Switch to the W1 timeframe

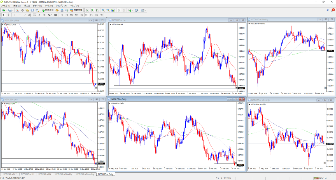(x=96, y=15)
